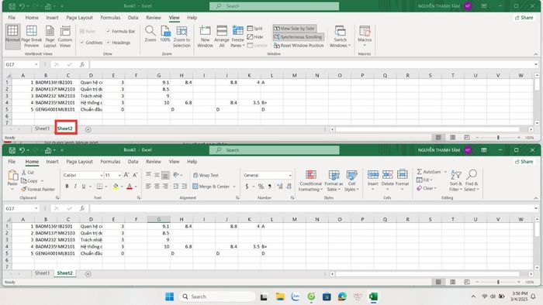Increase font size in bottom window
Image resolution: width=543 pixels, height=305 pixels.
126,175
